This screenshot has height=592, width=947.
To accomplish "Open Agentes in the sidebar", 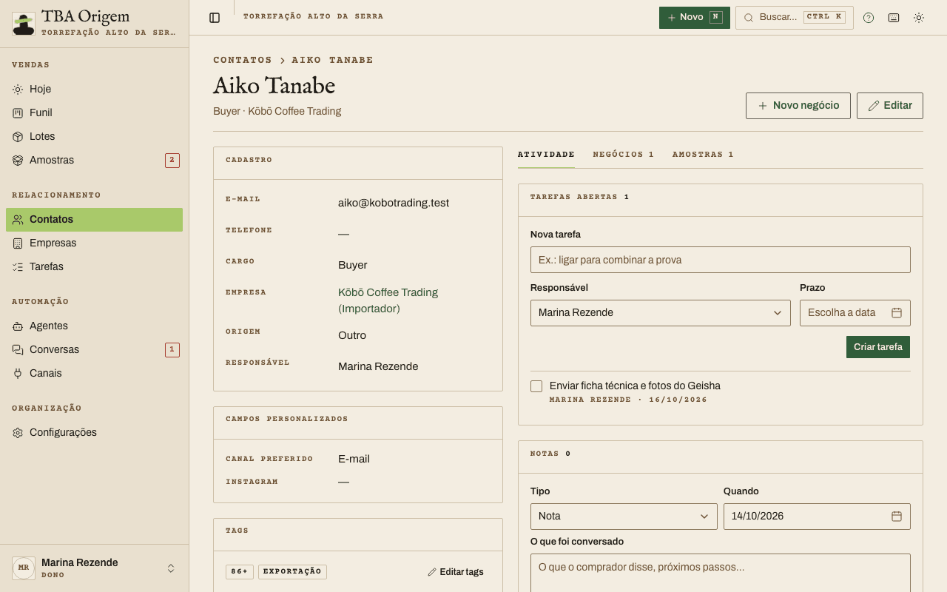I will 94,326.
